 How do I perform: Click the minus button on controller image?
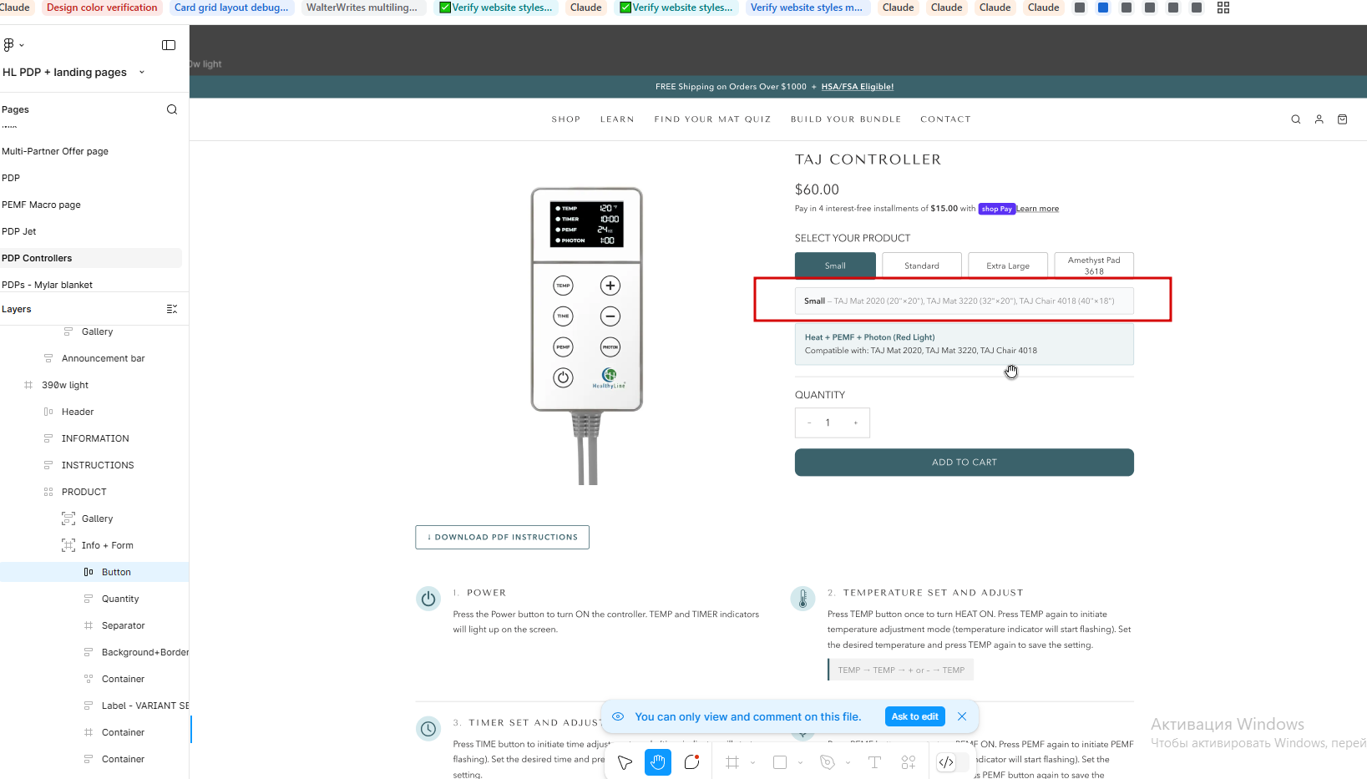610,316
